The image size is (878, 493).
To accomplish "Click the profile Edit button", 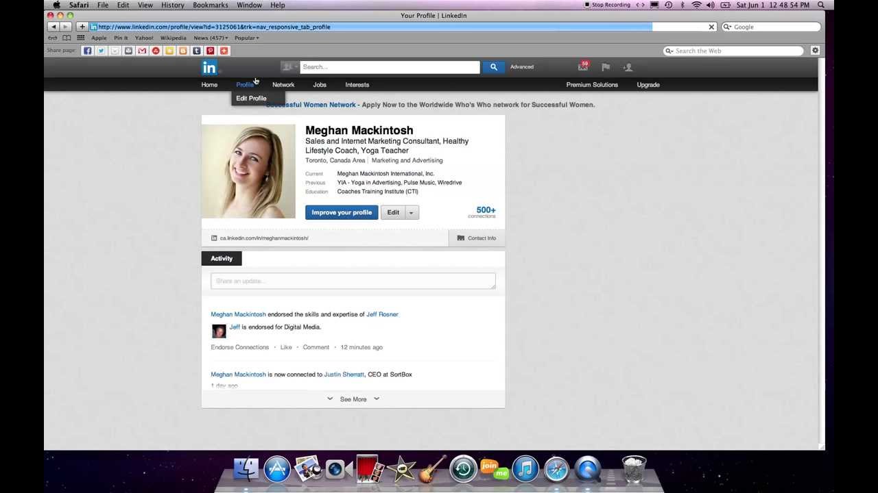I will (393, 212).
